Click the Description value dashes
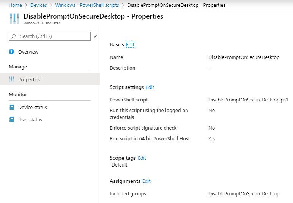293x203 pixels. click(x=210, y=68)
